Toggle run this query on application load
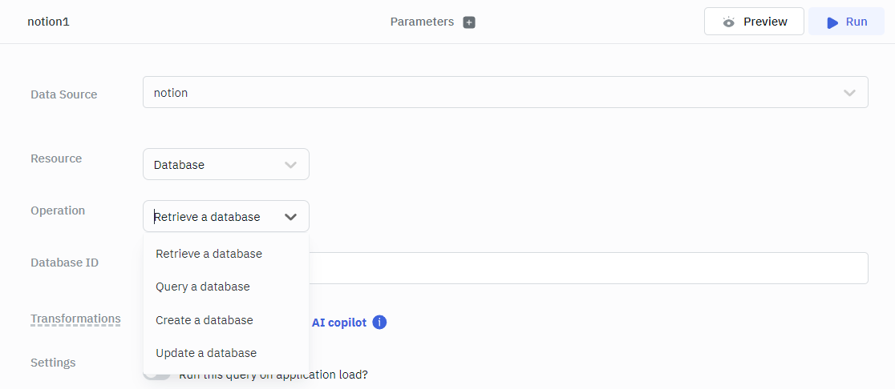This screenshot has height=389, width=895. (x=157, y=375)
